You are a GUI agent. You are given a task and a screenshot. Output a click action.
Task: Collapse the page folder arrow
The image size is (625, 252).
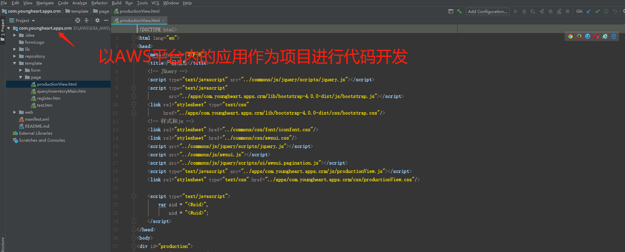[21, 77]
